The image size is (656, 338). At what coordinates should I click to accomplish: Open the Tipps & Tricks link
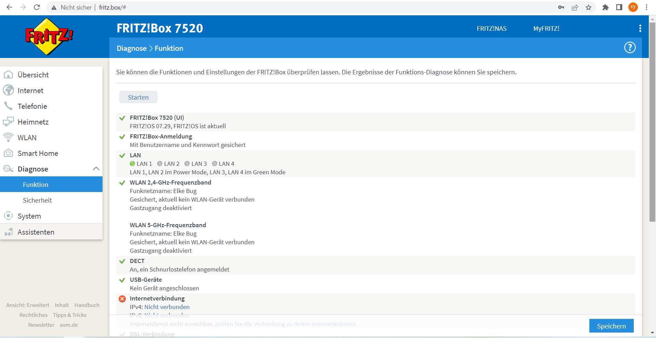pyautogui.click(x=70, y=315)
